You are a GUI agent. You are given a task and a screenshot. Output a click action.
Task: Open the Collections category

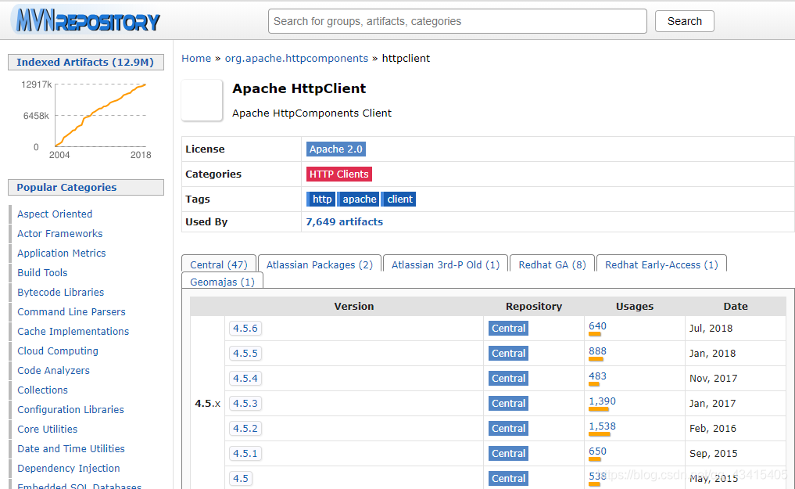(x=42, y=390)
